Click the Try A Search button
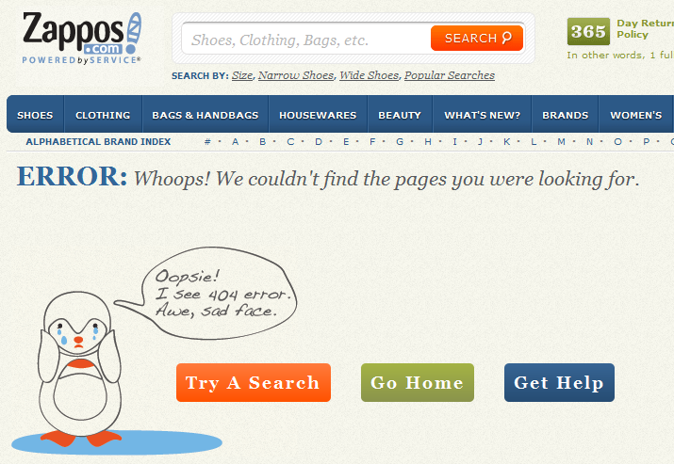 254,382
